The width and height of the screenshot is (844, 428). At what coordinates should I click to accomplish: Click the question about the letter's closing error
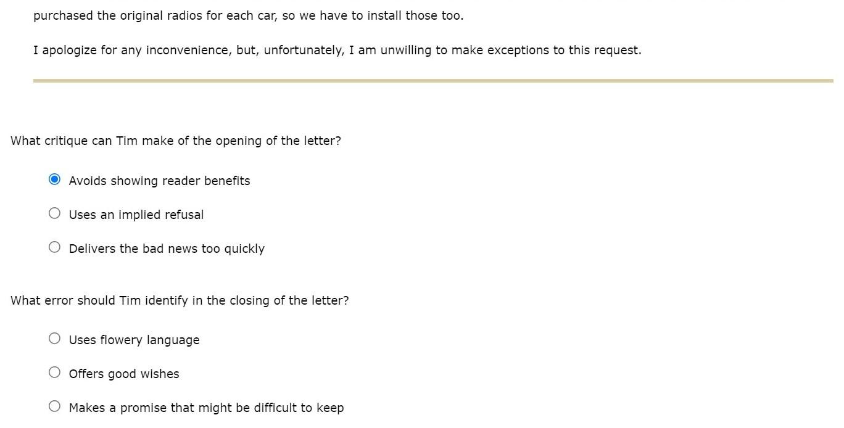pyautogui.click(x=179, y=300)
